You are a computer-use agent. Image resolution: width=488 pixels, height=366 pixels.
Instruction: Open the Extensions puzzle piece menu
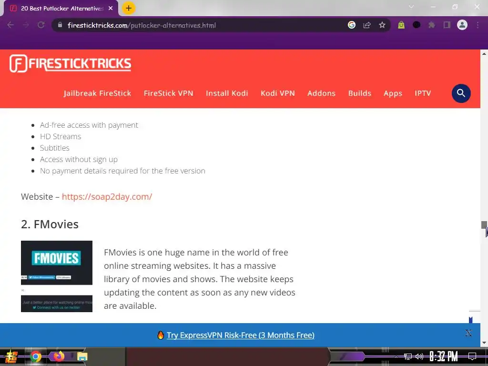[432, 25]
